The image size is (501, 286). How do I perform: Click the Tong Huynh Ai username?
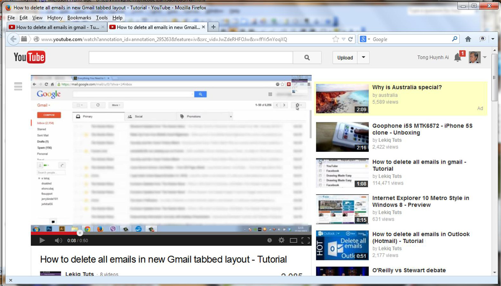[x=433, y=57]
